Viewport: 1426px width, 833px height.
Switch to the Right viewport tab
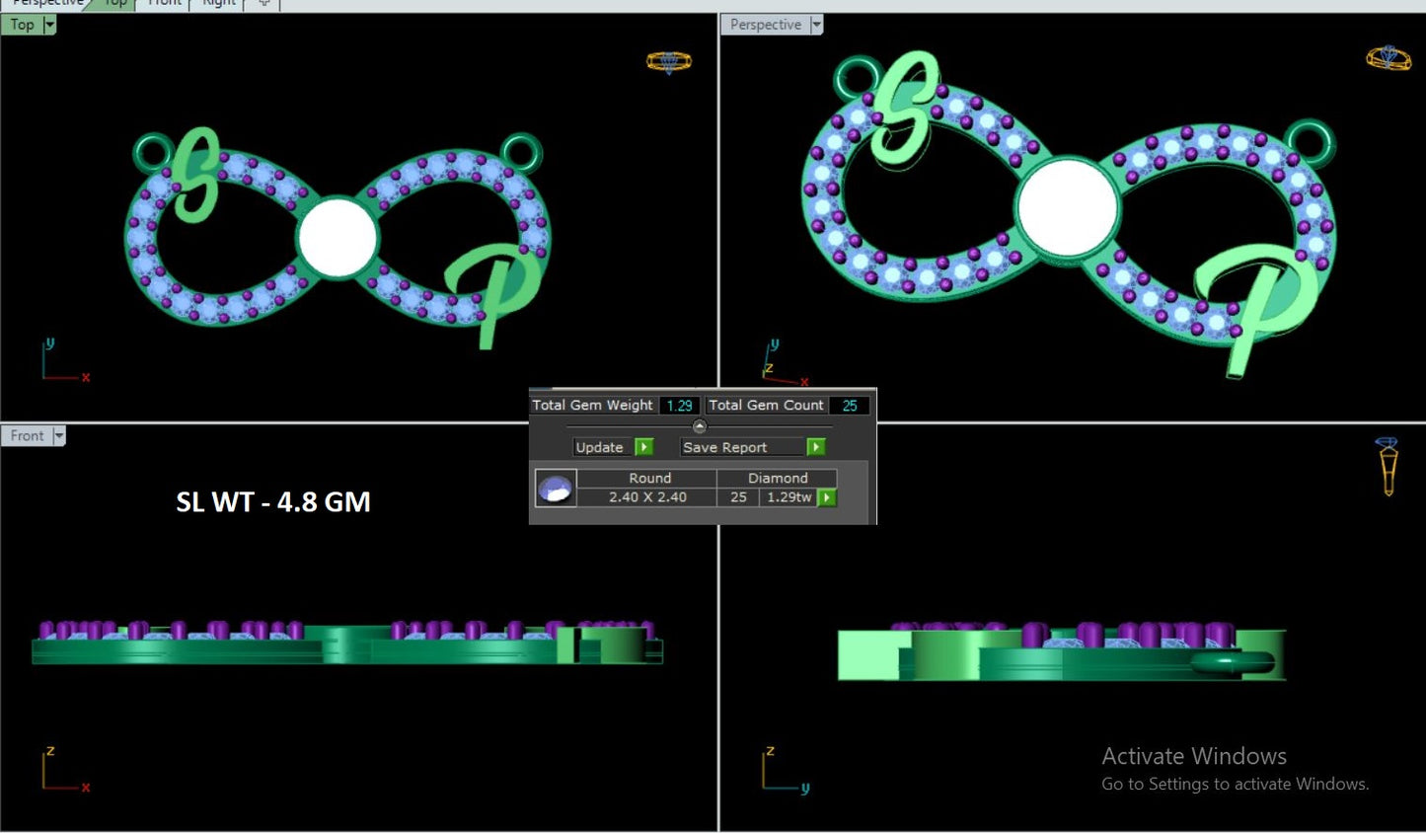219,3
